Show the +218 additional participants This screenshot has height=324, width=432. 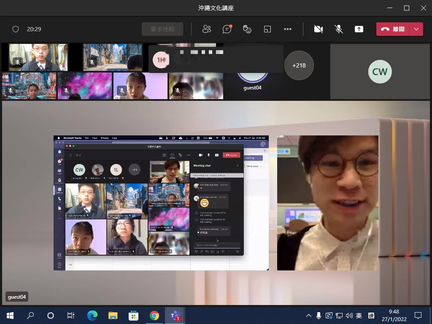pos(299,65)
